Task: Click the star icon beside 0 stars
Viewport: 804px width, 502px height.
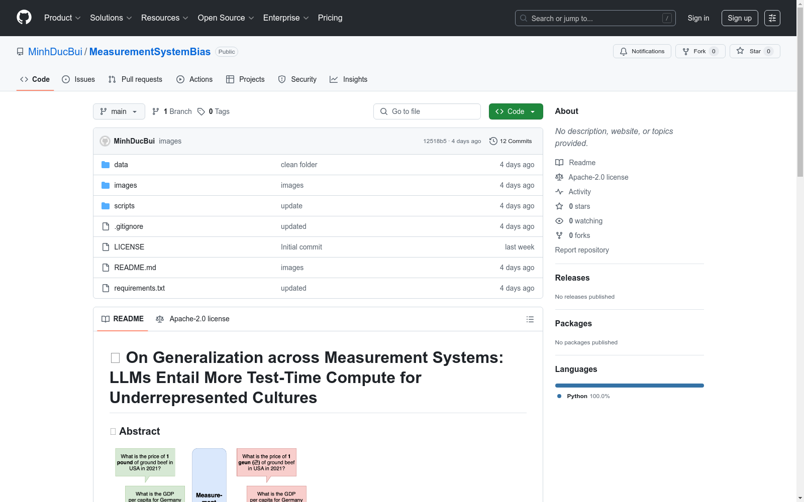Action: pyautogui.click(x=559, y=206)
